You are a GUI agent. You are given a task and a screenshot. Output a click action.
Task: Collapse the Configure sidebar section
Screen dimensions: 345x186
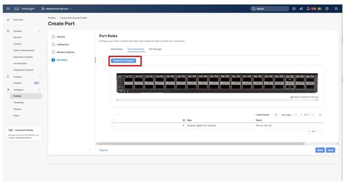39,90
